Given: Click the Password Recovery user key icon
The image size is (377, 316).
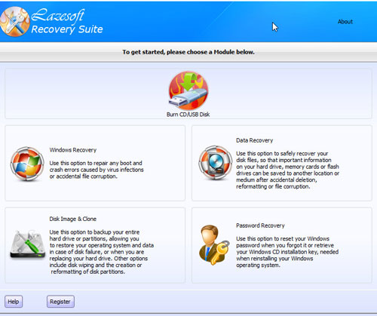Looking at the screenshot, I should (x=214, y=244).
